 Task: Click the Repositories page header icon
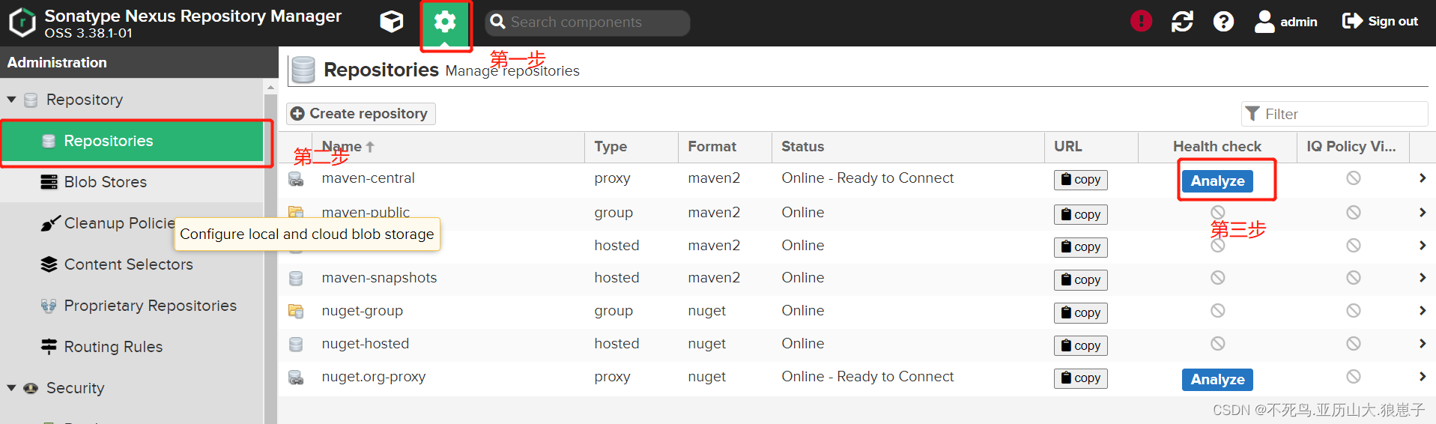(303, 70)
